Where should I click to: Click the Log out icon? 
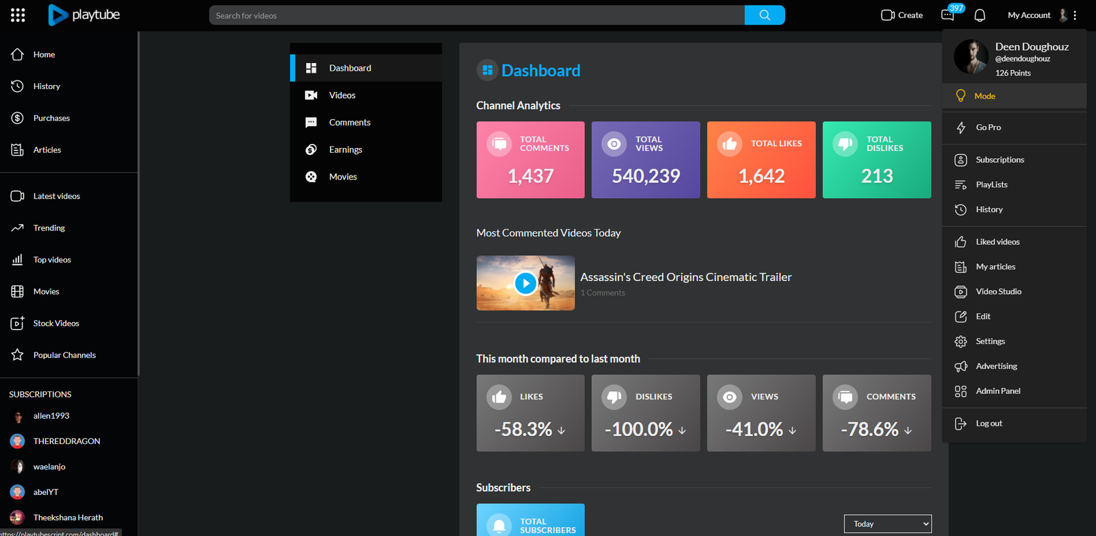[961, 424]
